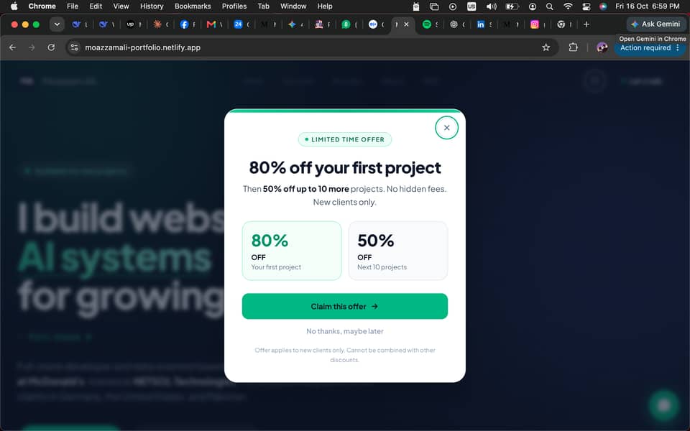This screenshot has width=690, height=431.
Task: Open the Apple menu
Action: tap(14, 6)
